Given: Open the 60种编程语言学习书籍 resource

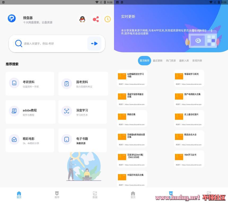Looking at the screenshot, I should click(132, 78).
